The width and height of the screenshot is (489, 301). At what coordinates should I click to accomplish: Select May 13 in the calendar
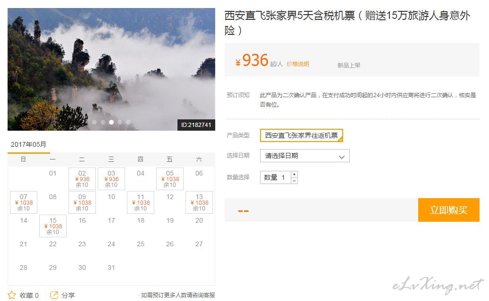(199, 202)
